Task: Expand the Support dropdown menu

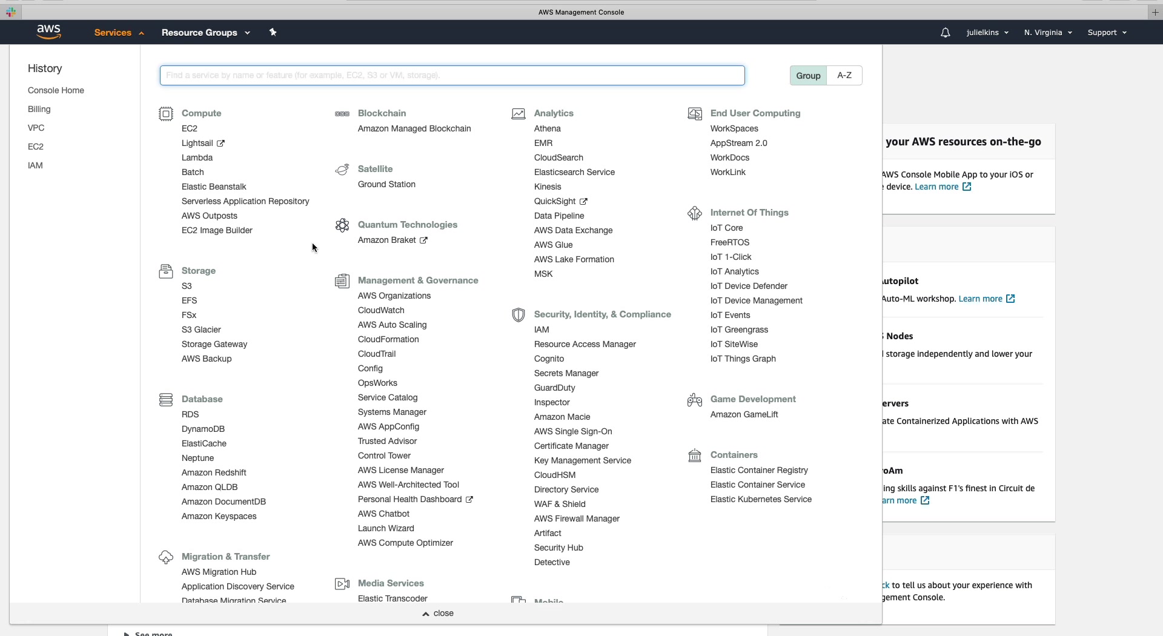Action: click(x=1107, y=33)
